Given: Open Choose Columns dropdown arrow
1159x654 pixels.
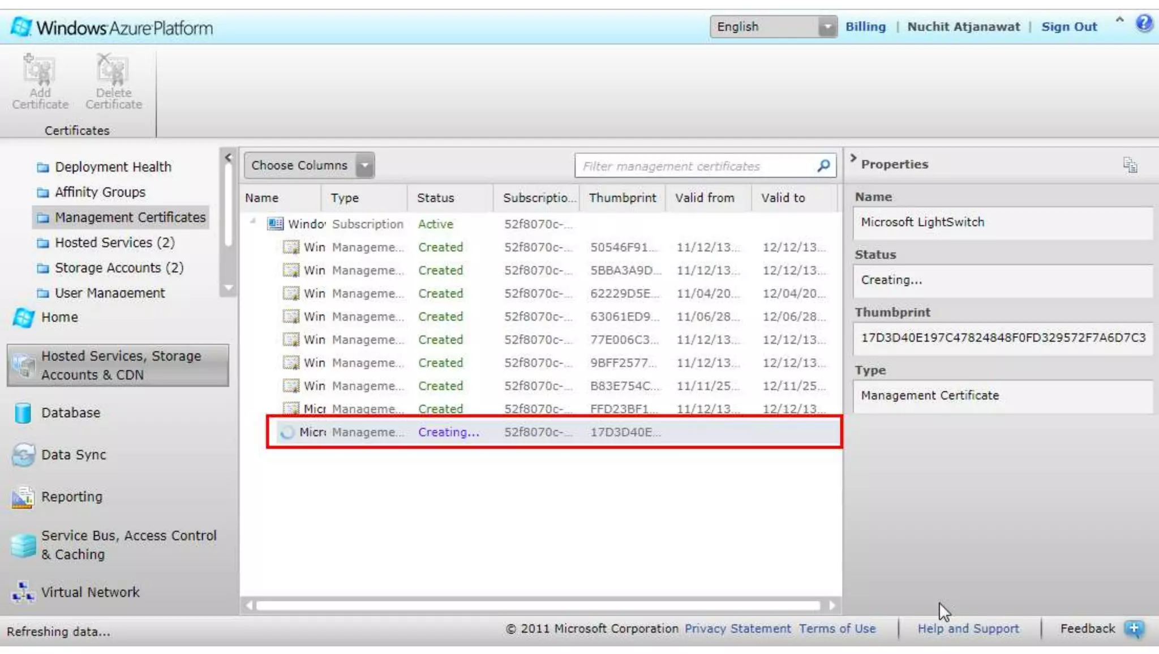Looking at the screenshot, I should point(365,165).
